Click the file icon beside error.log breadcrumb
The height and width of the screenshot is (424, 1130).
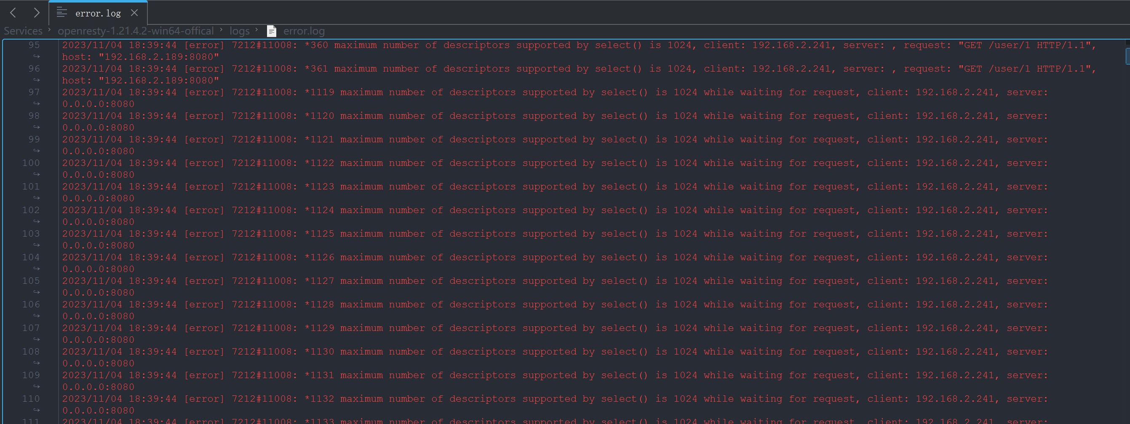click(x=272, y=31)
